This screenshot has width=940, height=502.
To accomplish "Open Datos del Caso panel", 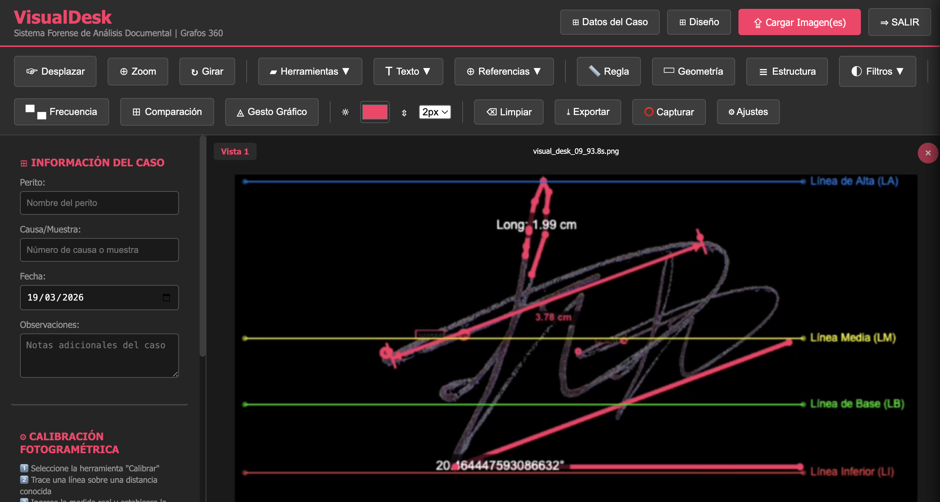I will [609, 22].
